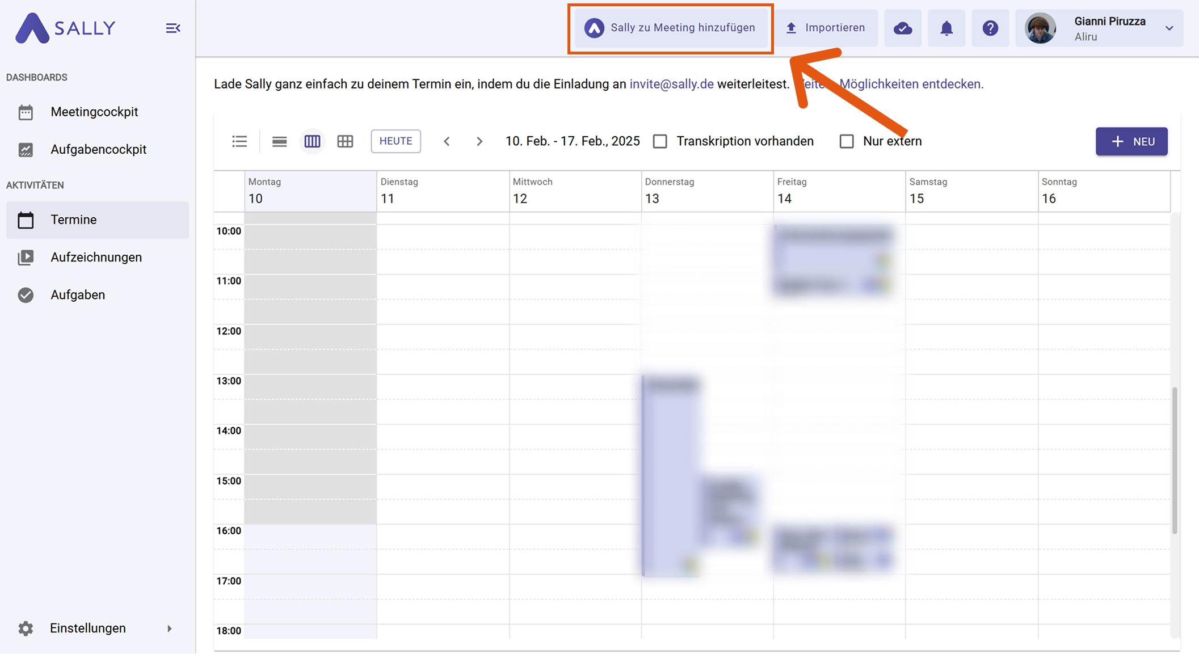Expand the user account dropdown arrow

coord(1169,28)
